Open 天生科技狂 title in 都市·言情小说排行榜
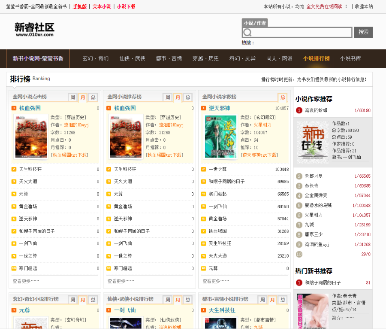 coord(222,310)
